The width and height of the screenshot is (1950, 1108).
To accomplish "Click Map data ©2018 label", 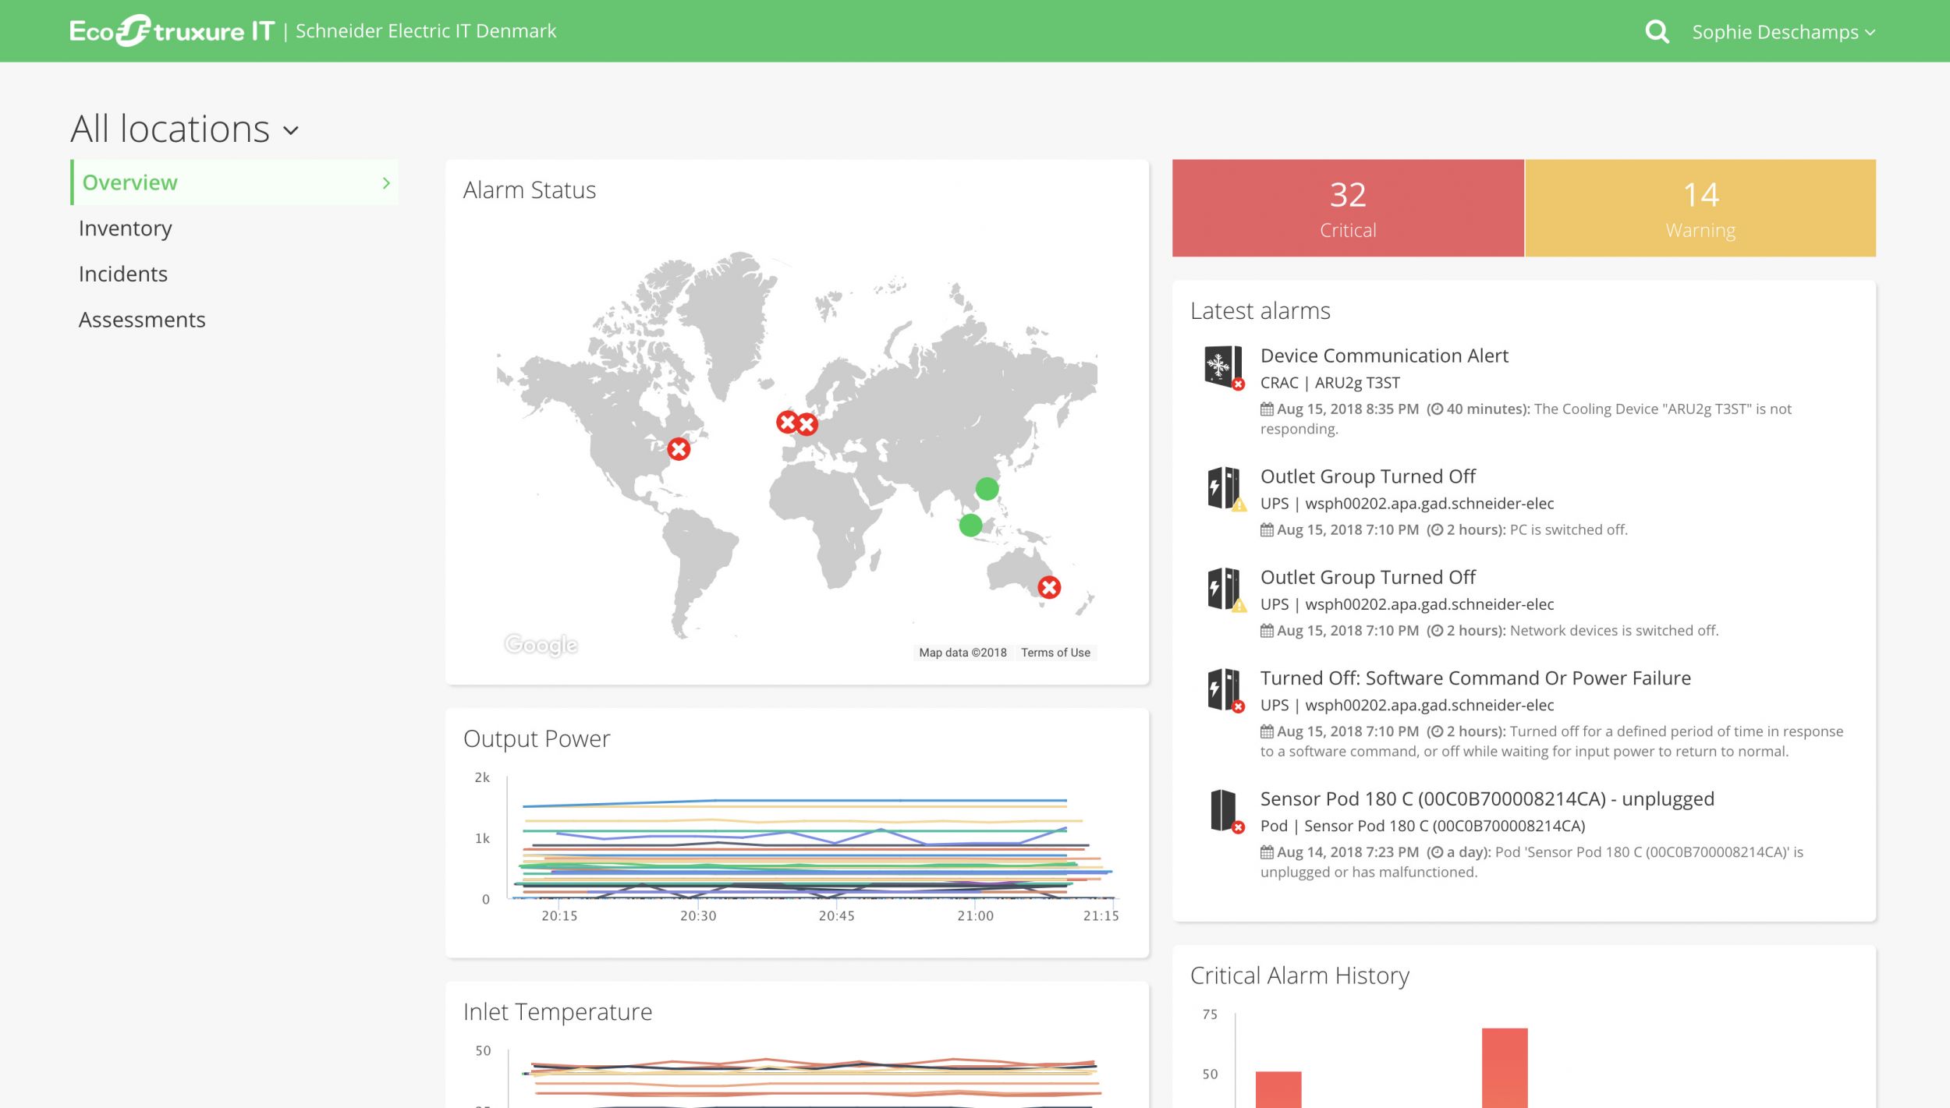I will tap(963, 653).
